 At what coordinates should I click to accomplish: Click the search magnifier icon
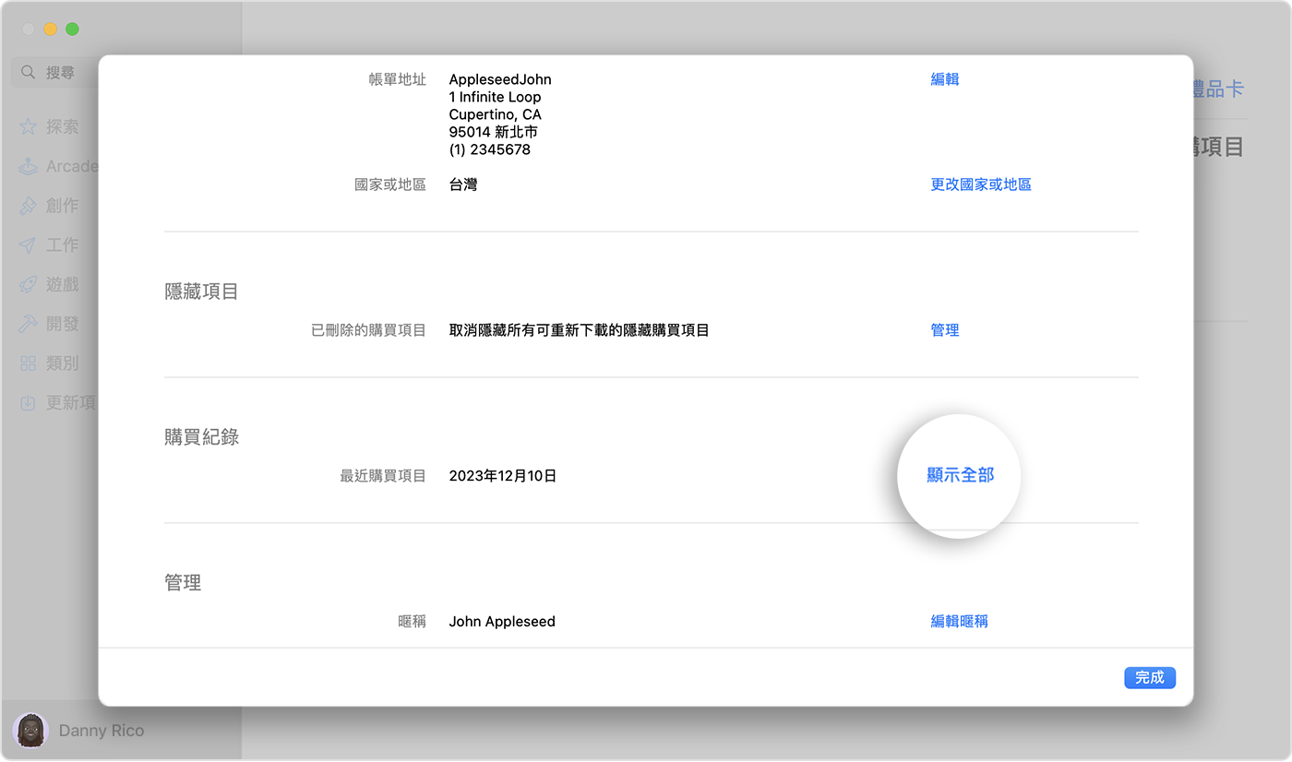point(29,72)
